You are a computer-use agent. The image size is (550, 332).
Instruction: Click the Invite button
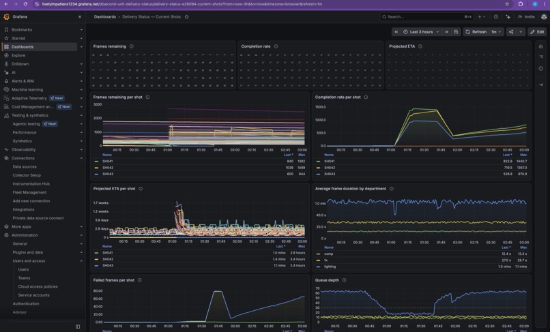click(x=527, y=16)
